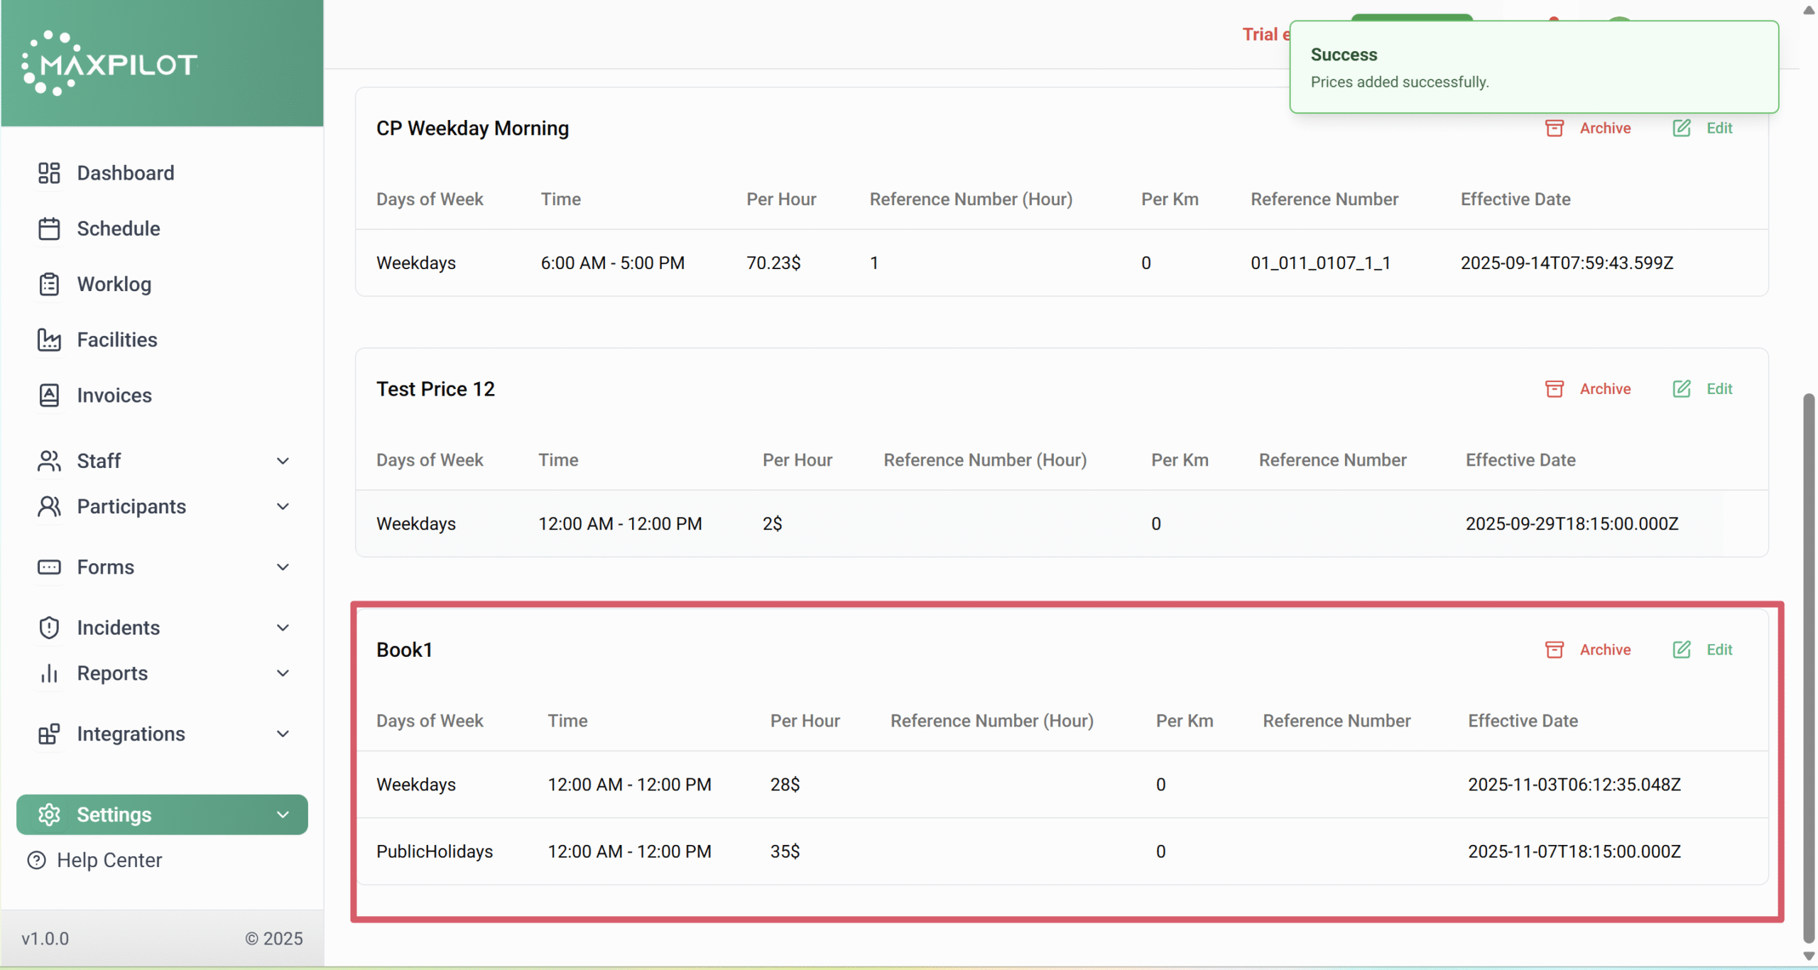
Task: Click the MaxPilot logo
Action: (x=110, y=64)
